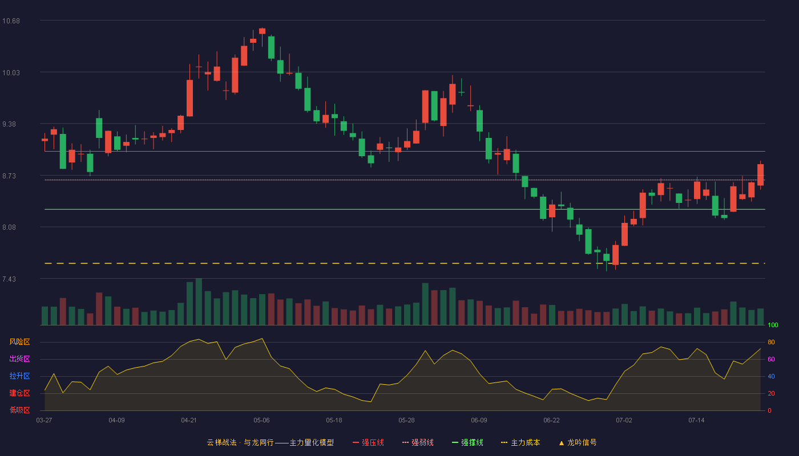Click the 05-06 date label
799x456 pixels.
[261, 420]
